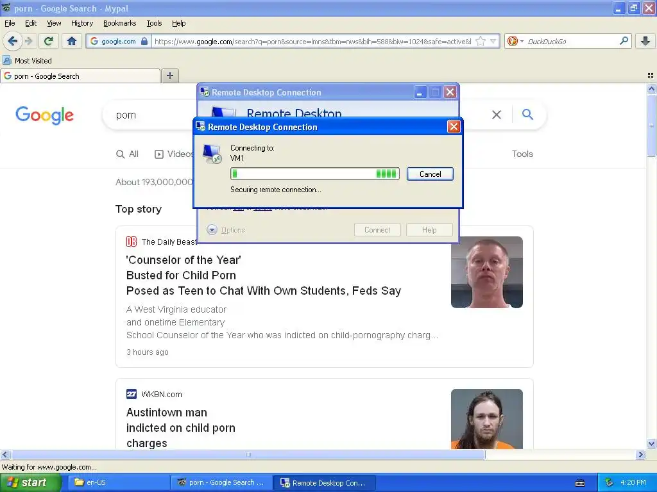Image resolution: width=657 pixels, height=492 pixels.
Task: Reload the page with the refresh icon
Action: [x=49, y=41]
